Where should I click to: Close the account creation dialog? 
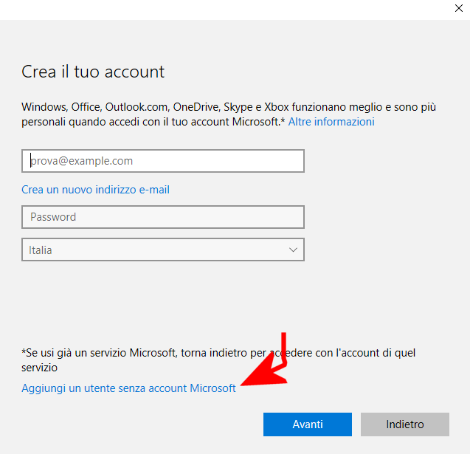[x=459, y=8]
